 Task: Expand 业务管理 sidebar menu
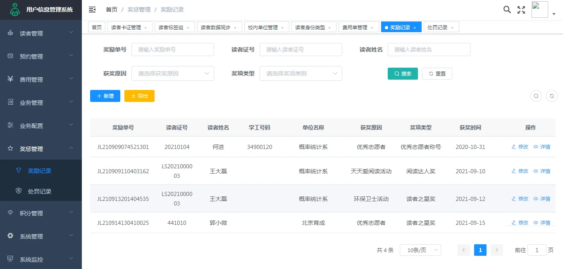tap(41, 103)
